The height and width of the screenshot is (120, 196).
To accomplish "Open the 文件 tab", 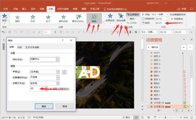I will pos(6,9).
